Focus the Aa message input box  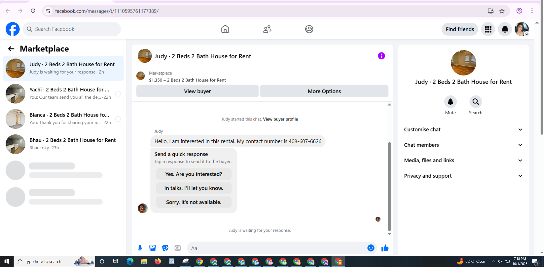coord(282,248)
